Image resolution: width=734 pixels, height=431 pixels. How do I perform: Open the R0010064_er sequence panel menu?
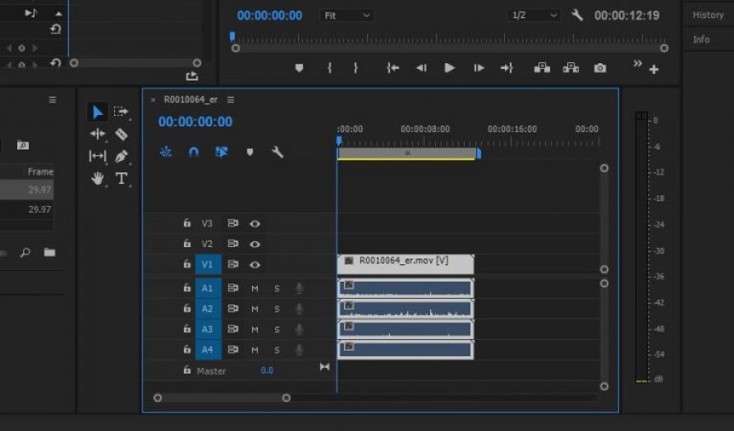click(x=231, y=99)
